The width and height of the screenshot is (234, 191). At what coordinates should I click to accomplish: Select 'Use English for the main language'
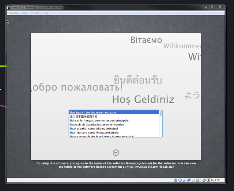click(x=114, y=113)
